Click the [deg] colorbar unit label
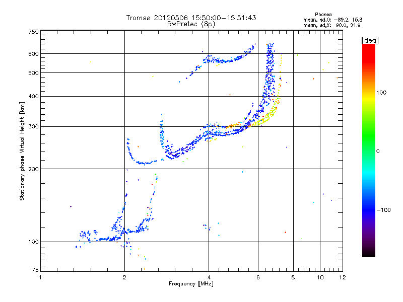The image size is (403, 302). pos(370,40)
